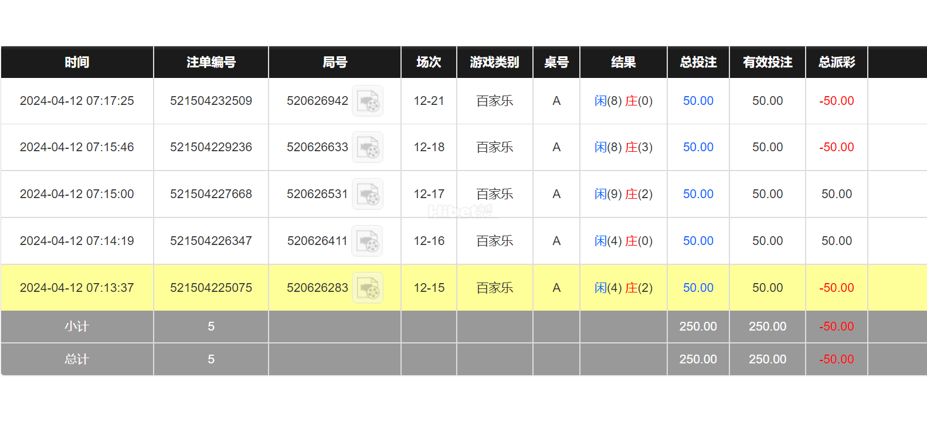Image resolution: width=927 pixels, height=422 pixels.
Task: Open video replay icon for round 520626942
Action: click(x=368, y=101)
